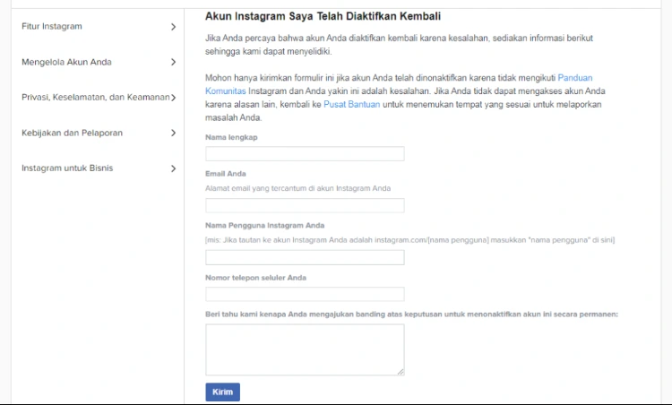Image resolution: width=672 pixels, height=405 pixels.
Task: Focus Nomor telepon seluler Anda field
Action: (x=305, y=294)
